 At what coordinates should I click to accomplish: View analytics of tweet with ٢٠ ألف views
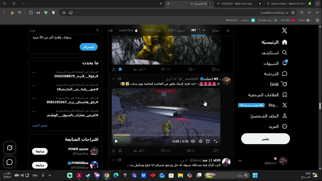(140, 151)
